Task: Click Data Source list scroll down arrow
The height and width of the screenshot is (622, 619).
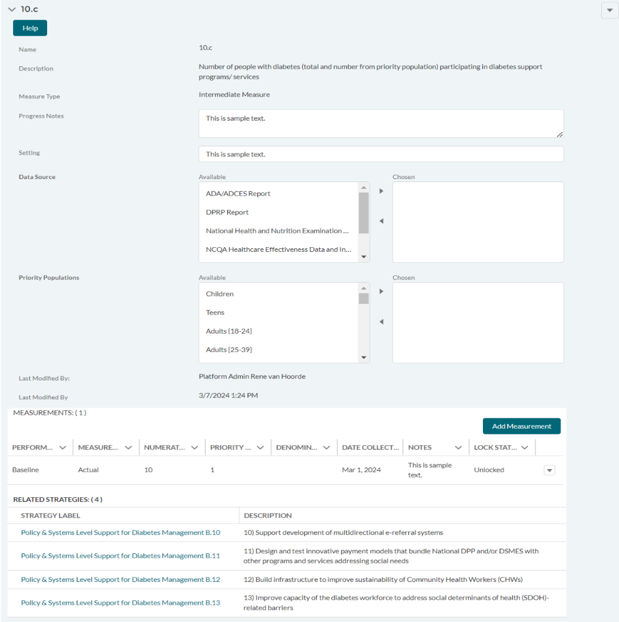Action: click(364, 257)
